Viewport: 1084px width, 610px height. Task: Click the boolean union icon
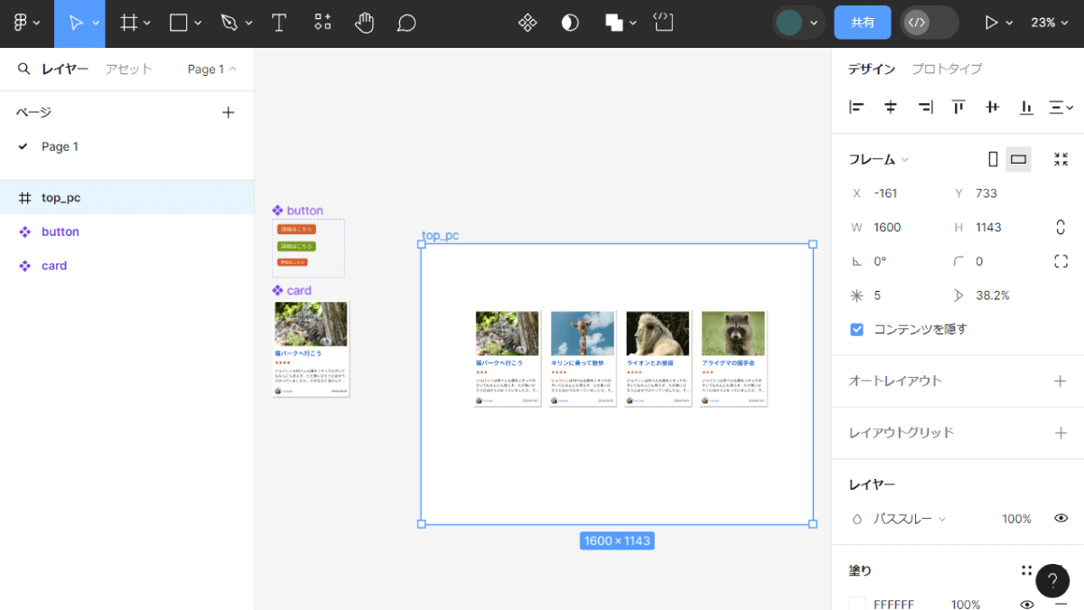pos(614,23)
